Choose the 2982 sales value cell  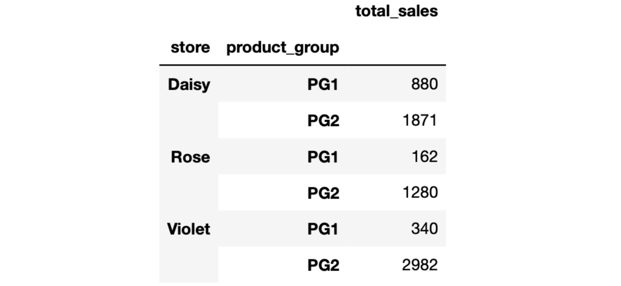pos(420,265)
